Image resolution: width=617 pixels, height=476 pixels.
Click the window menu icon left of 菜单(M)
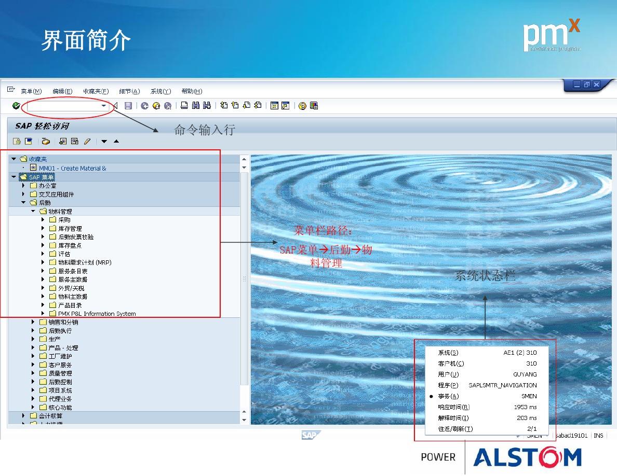tap(11, 90)
